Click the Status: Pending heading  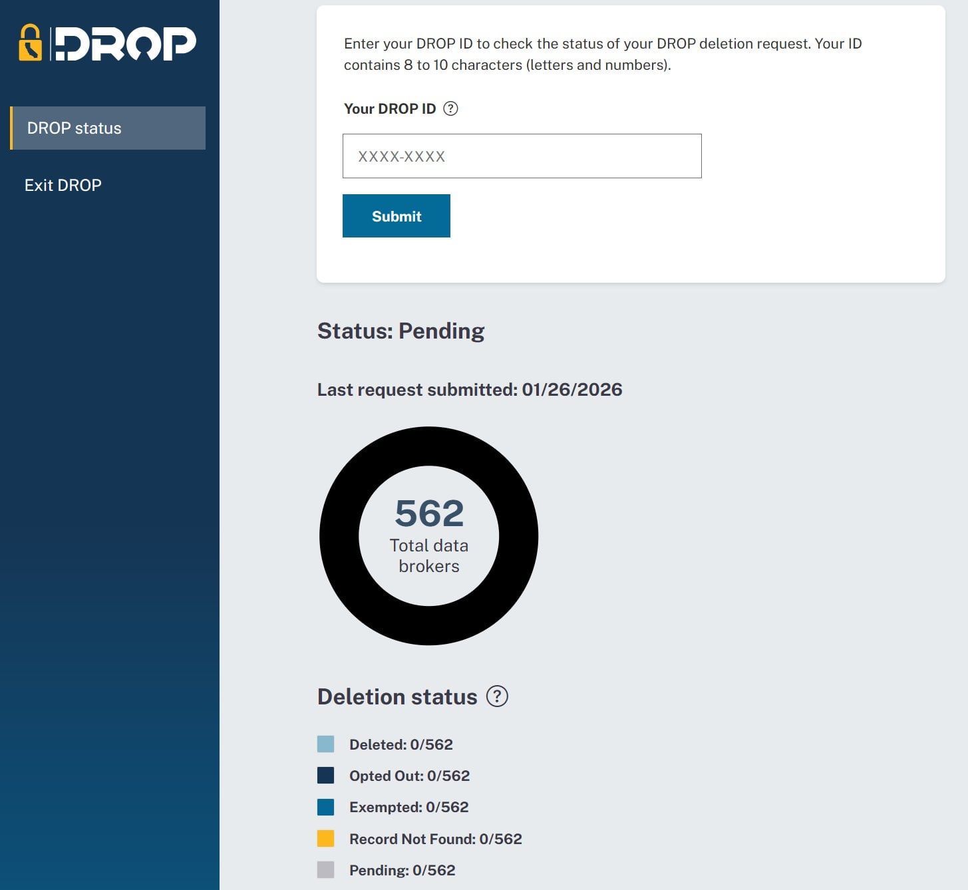pyautogui.click(x=401, y=331)
